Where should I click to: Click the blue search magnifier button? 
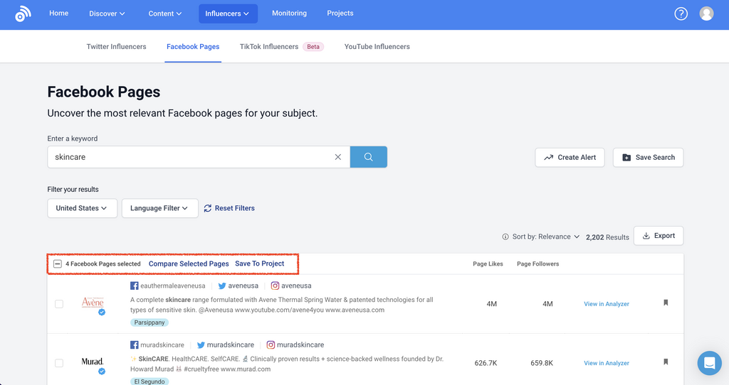[368, 157]
